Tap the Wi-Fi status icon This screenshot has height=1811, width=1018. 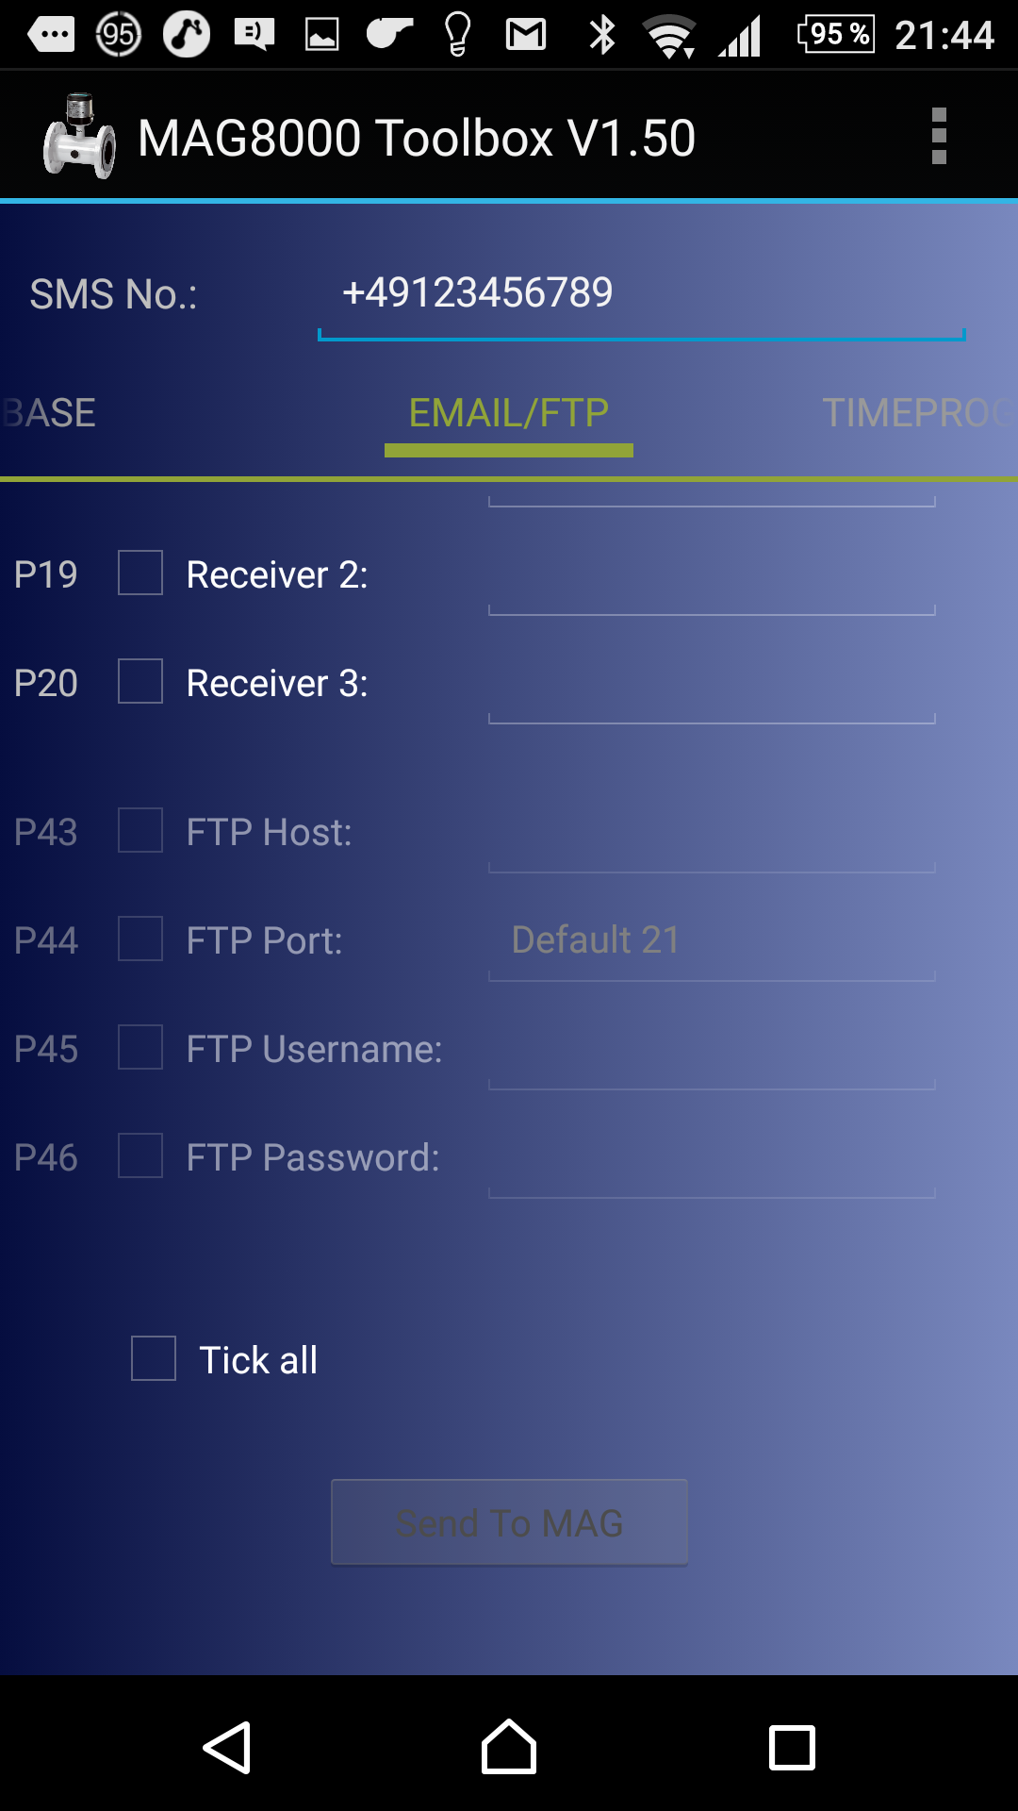pos(669,36)
